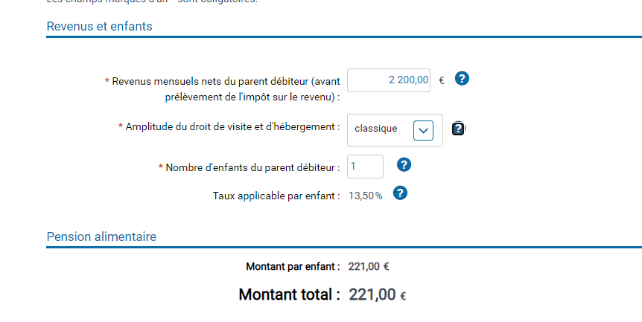The image size is (642, 322).
Task: Show help for number of children
Action: [404, 164]
